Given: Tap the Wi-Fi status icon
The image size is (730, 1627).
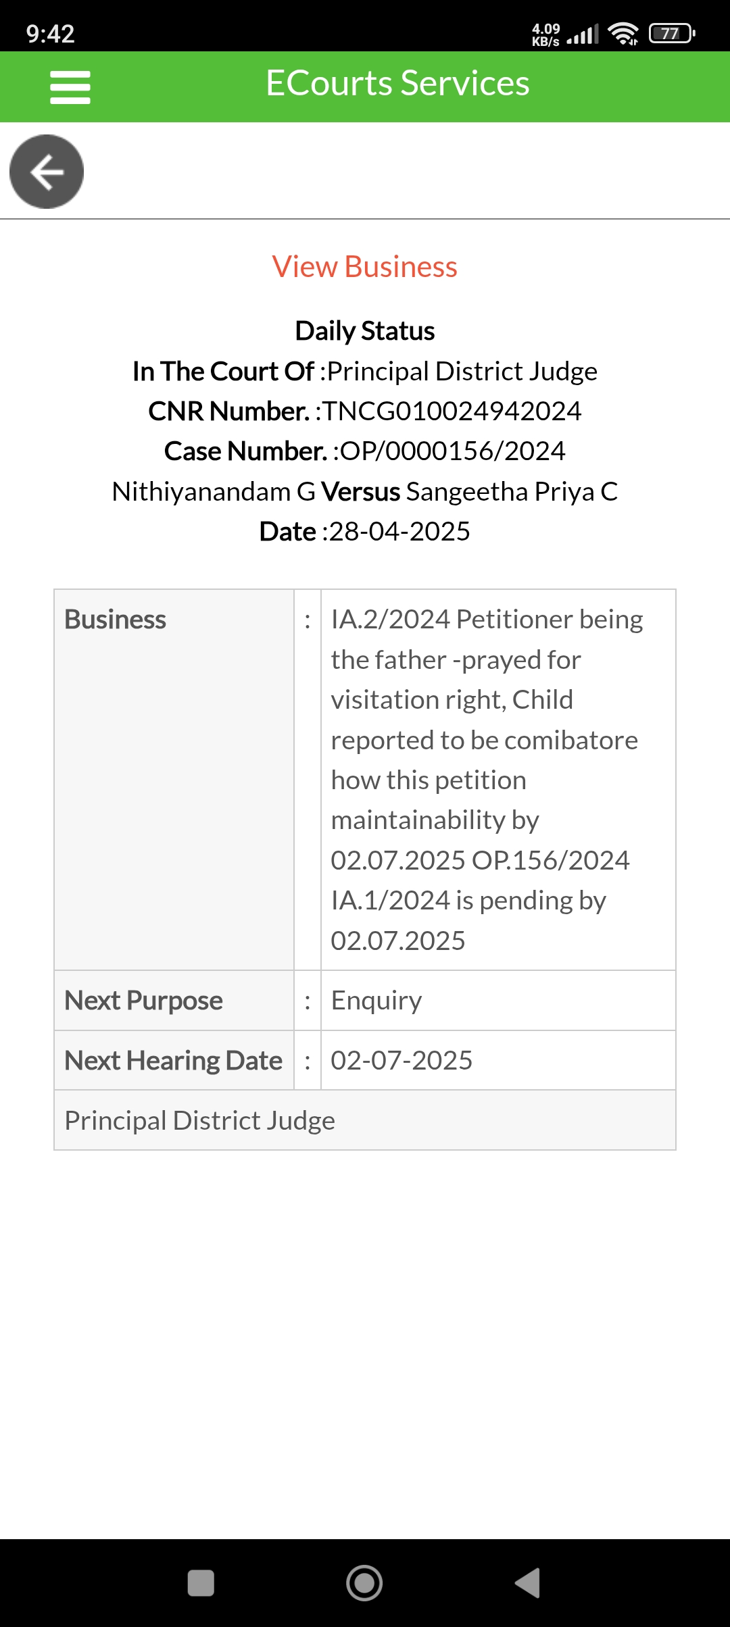Looking at the screenshot, I should pyautogui.click(x=623, y=33).
